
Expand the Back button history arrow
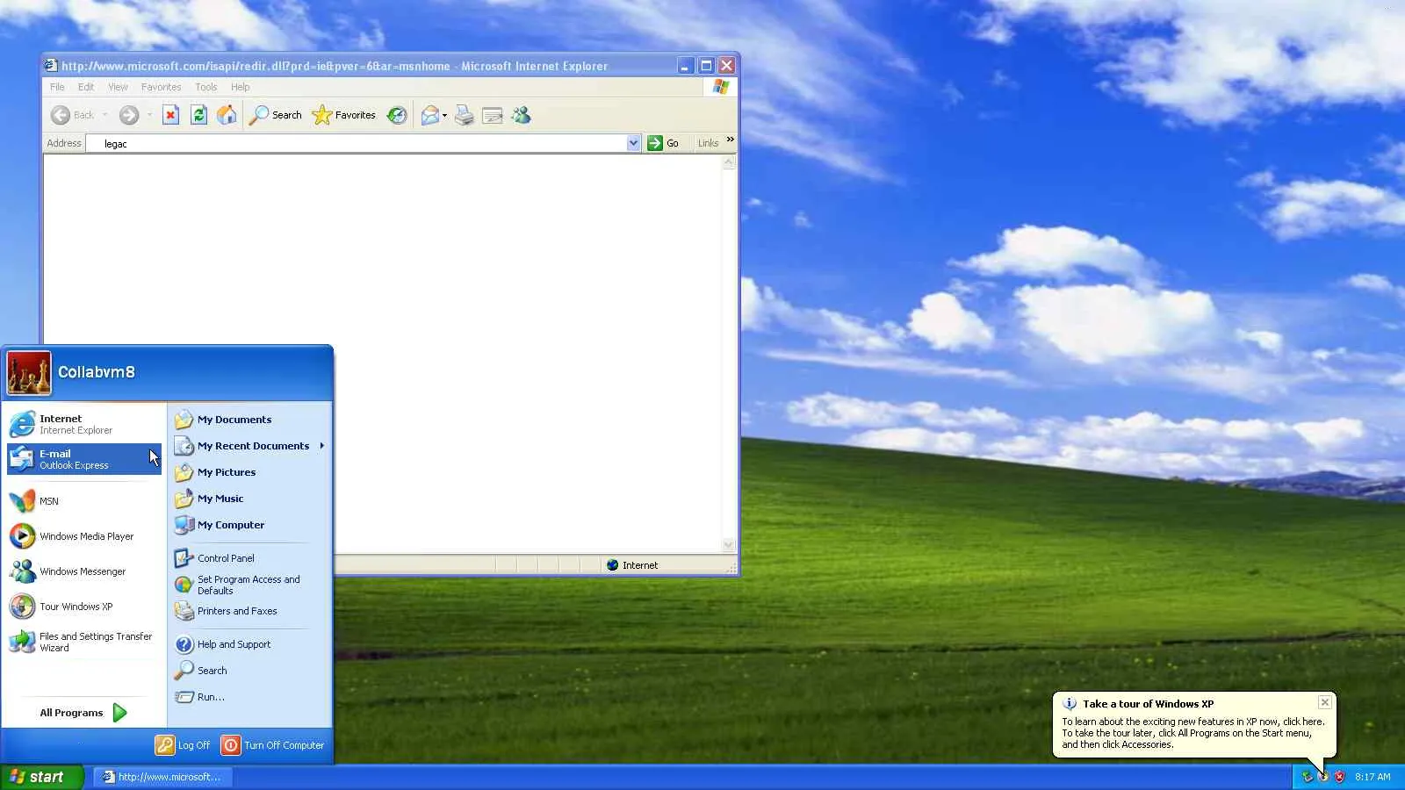coord(105,115)
